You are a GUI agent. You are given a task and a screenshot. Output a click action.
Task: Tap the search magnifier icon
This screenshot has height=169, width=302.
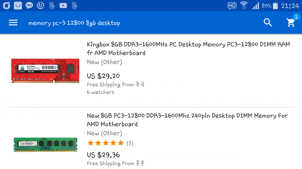click(268, 23)
